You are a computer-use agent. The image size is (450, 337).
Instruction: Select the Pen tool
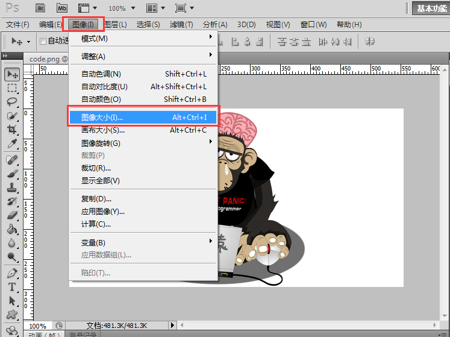point(12,273)
